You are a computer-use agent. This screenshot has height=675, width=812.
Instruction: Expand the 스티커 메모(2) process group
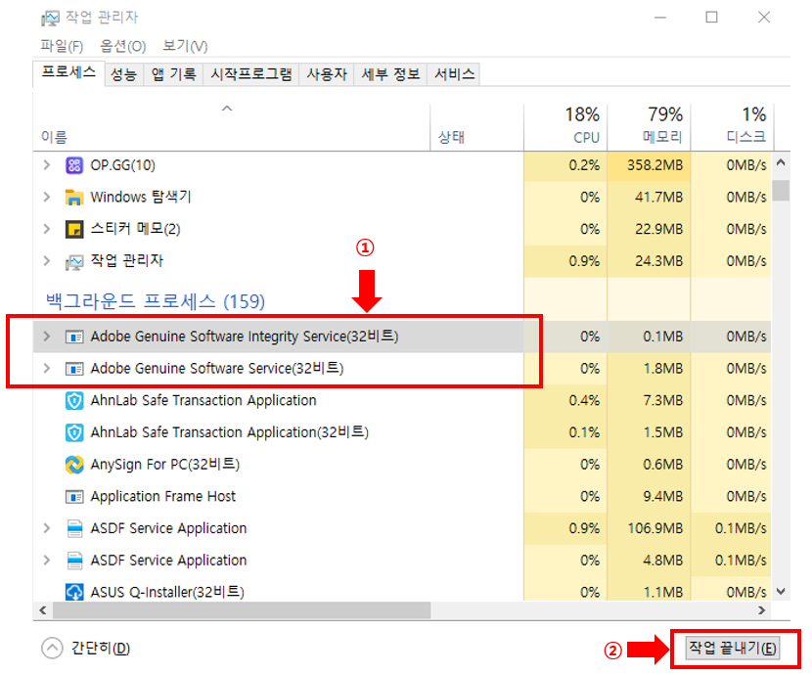pos(47,229)
